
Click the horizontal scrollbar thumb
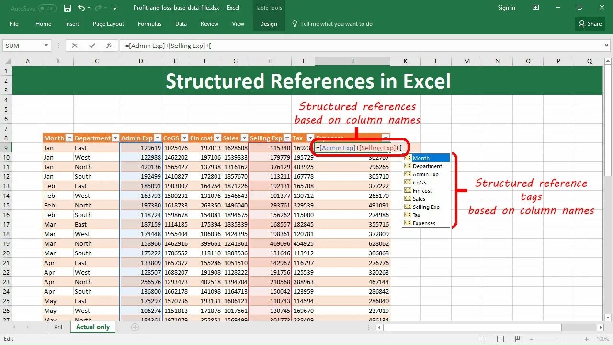click(x=472, y=327)
